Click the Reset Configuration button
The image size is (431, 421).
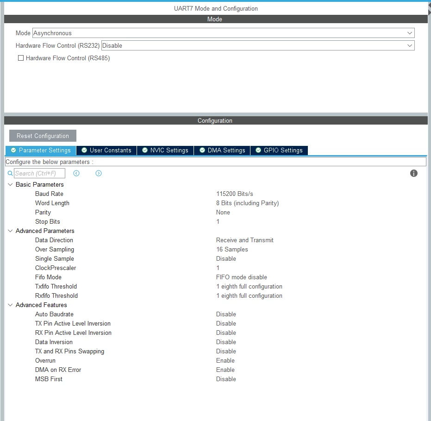(43, 136)
